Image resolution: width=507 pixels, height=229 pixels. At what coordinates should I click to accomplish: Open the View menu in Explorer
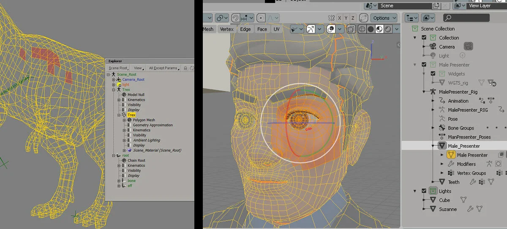139,68
